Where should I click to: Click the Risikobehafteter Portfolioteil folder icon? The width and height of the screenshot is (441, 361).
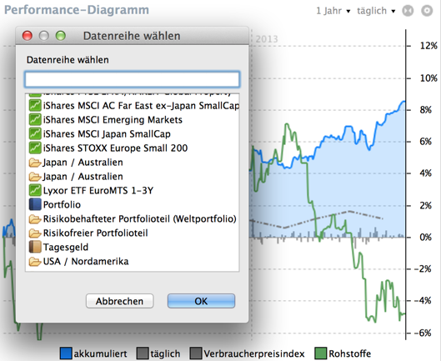tap(35, 219)
